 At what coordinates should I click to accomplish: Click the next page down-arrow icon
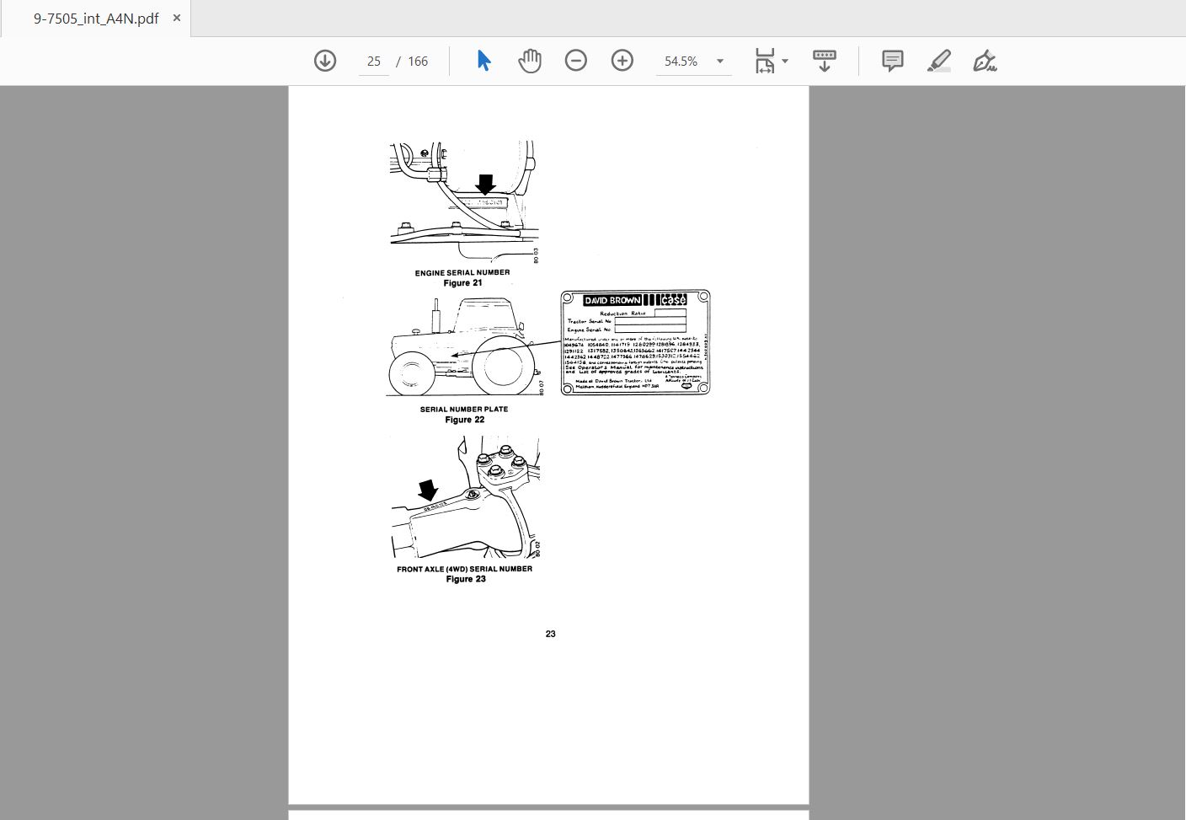(x=325, y=61)
